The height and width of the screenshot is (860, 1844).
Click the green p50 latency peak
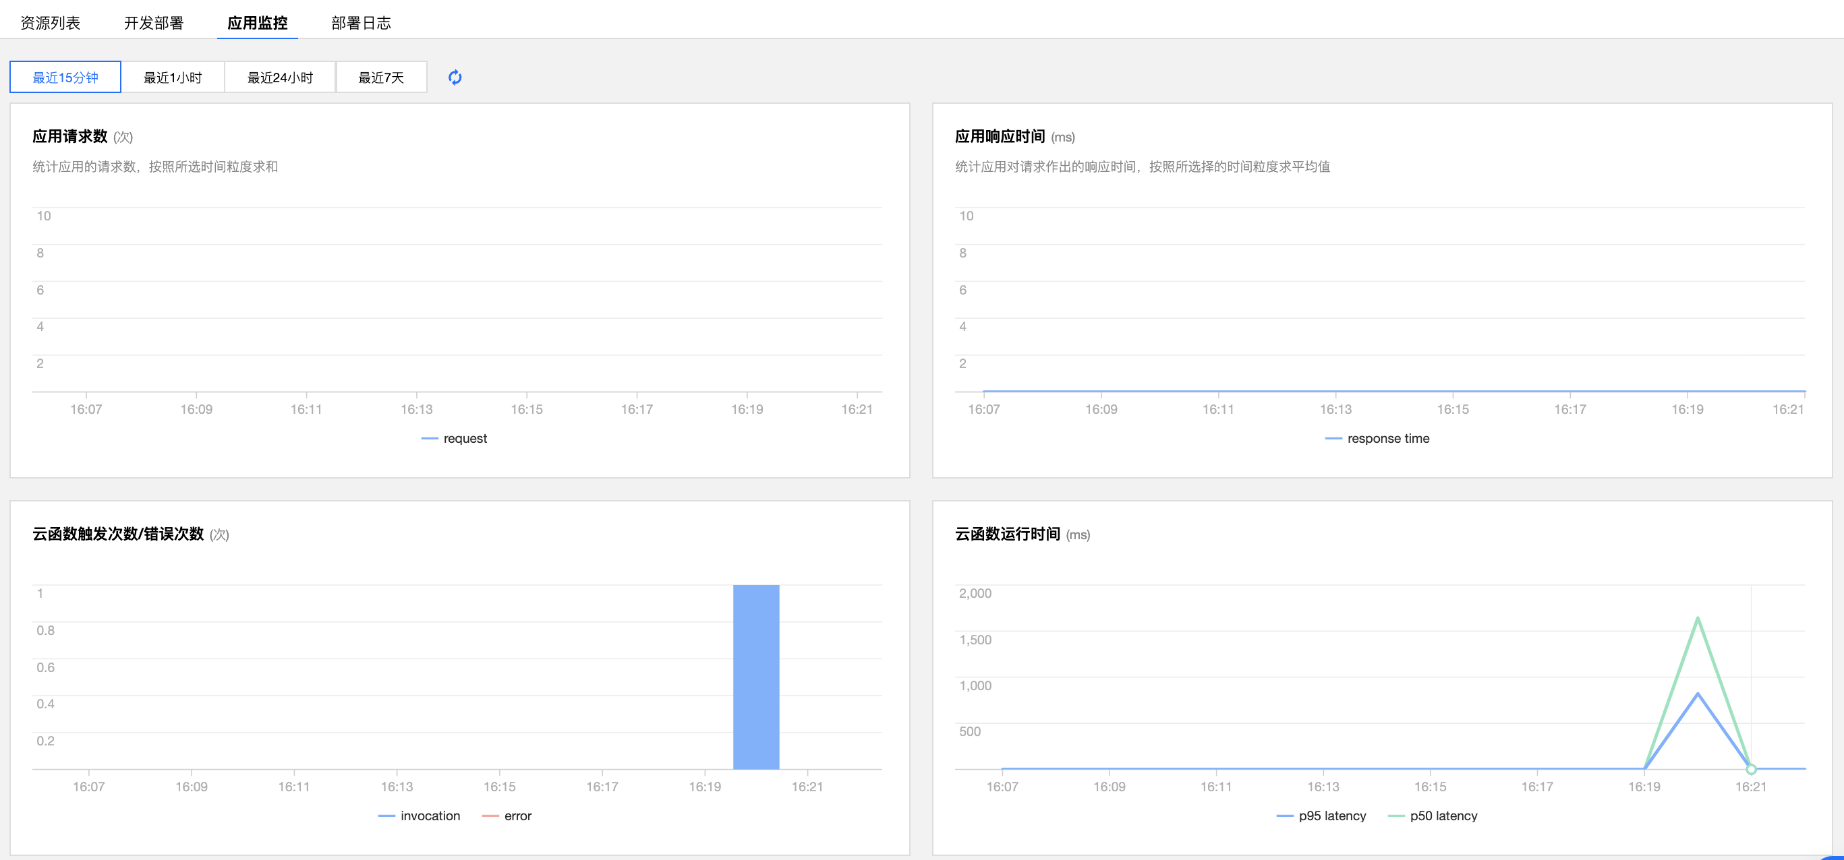point(1697,619)
